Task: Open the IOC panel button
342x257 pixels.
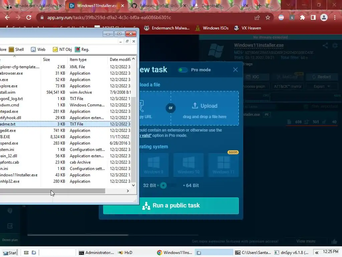Action: click(256, 77)
